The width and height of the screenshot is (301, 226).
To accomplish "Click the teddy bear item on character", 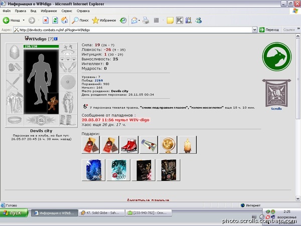I will point(53,103).
